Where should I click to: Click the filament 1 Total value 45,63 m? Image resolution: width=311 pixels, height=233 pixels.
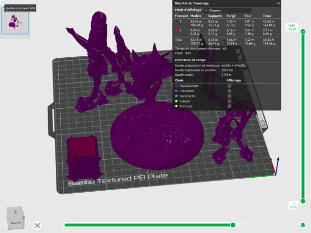click(269, 21)
